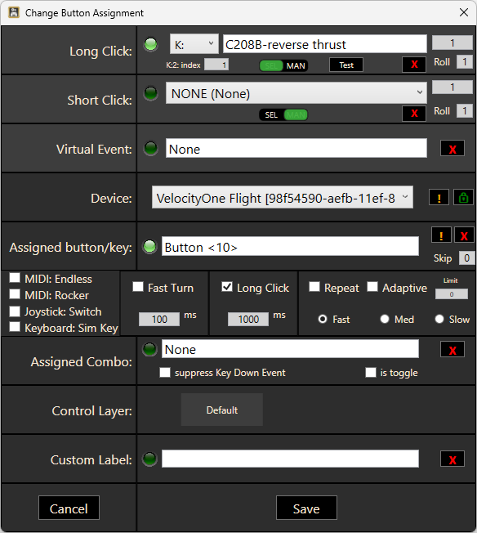Check the is toggle checkbox
The height and width of the screenshot is (533, 477).
tap(371, 372)
